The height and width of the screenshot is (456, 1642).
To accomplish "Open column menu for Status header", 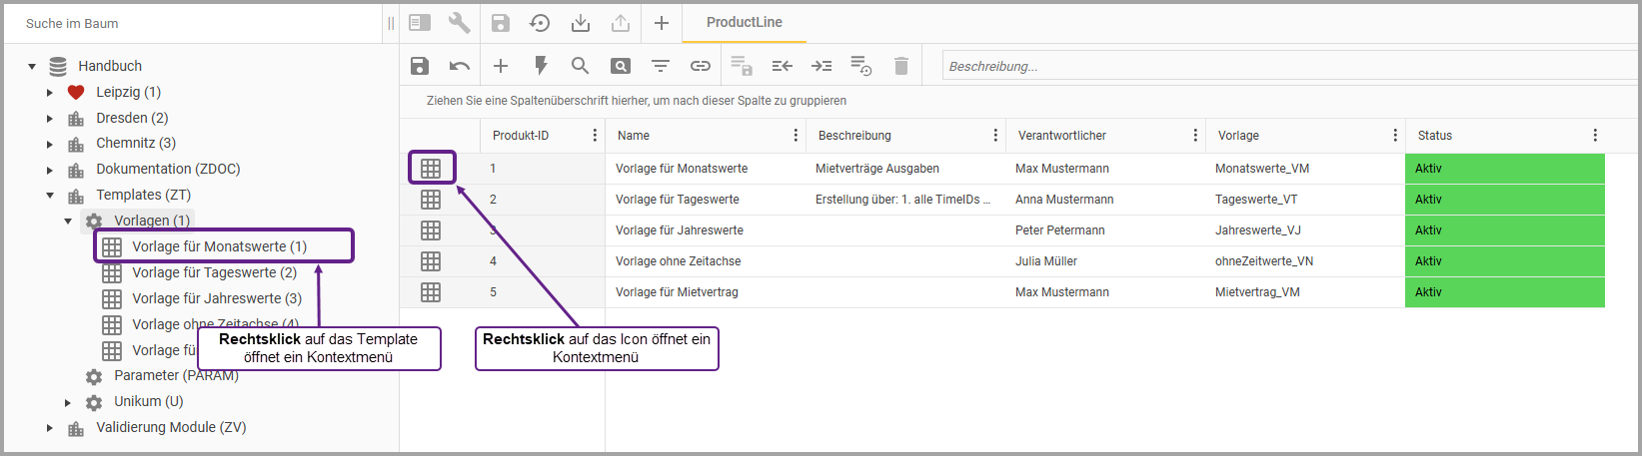I will coord(1594,136).
